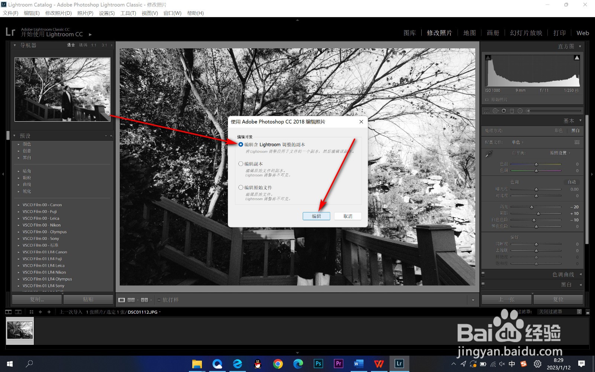Switch to before/after left-right view icon

[x=131, y=300]
